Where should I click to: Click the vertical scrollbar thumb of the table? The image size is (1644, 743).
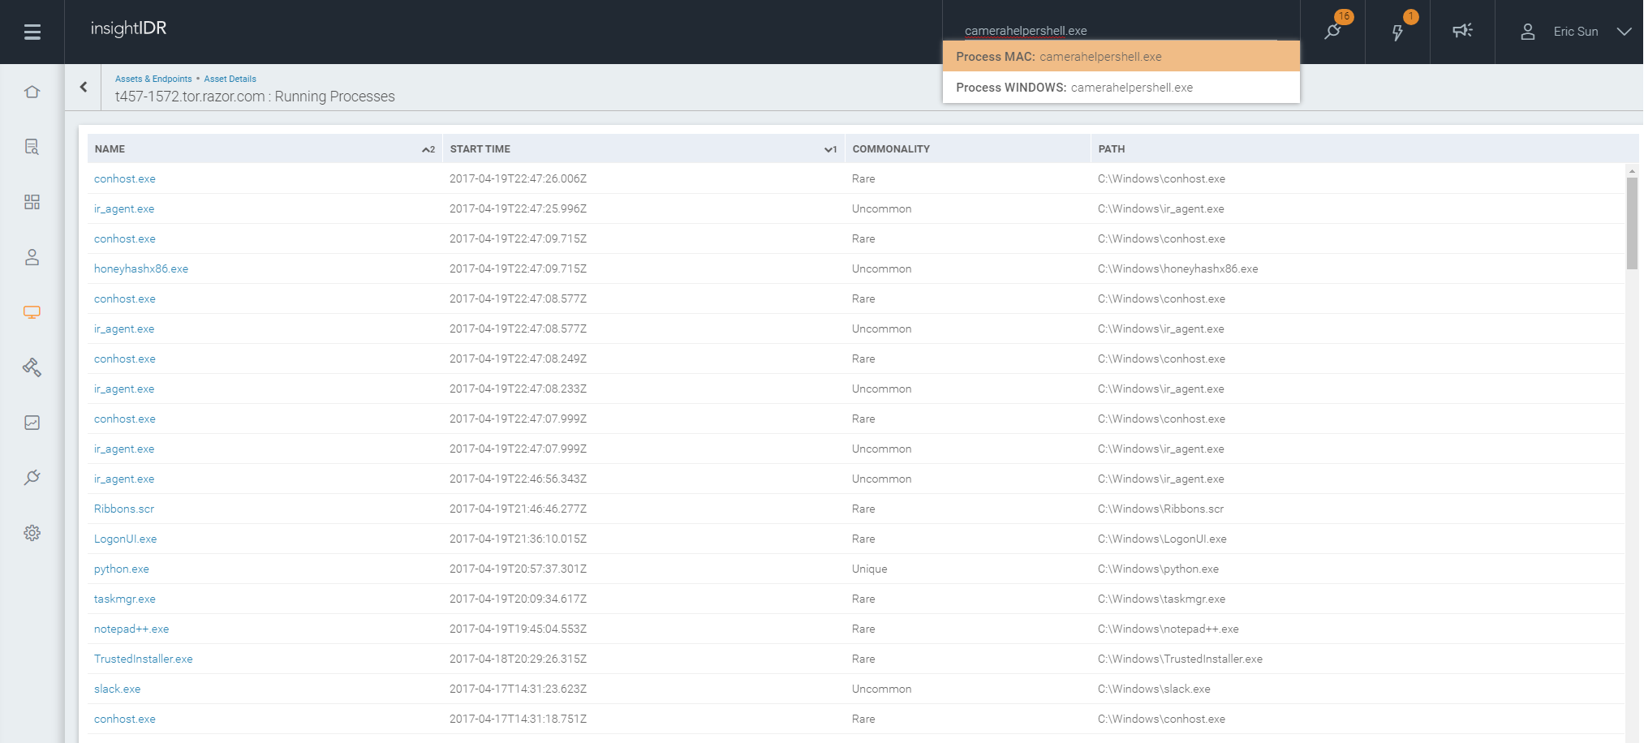pos(1632,223)
